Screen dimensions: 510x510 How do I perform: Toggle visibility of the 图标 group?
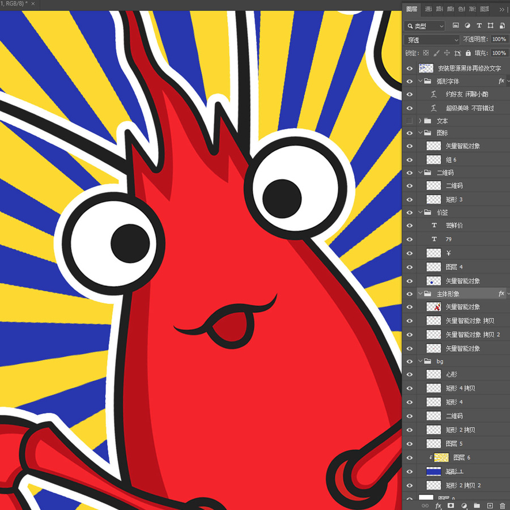pos(410,133)
